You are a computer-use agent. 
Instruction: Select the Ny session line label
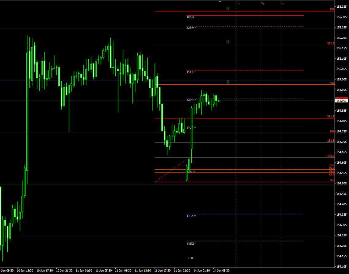(263, 3)
